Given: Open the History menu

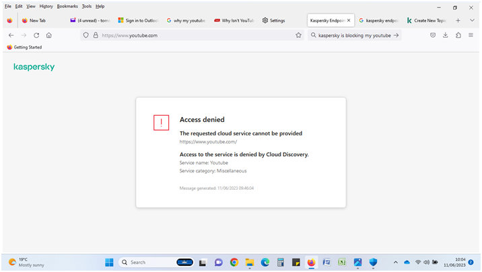Looking at the screenshot, I should [46, 6].
